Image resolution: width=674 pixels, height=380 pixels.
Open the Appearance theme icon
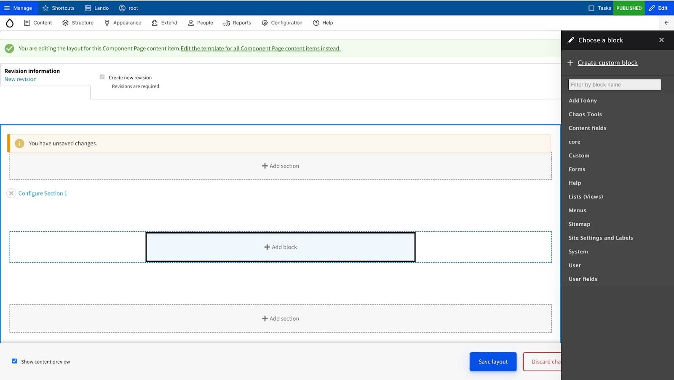[x=107, y=23]
